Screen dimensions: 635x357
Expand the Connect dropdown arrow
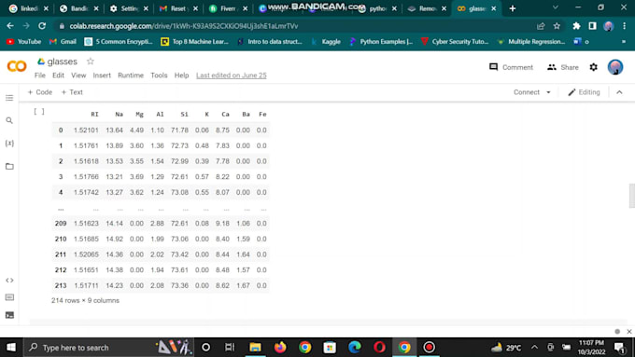coord(548,92)
